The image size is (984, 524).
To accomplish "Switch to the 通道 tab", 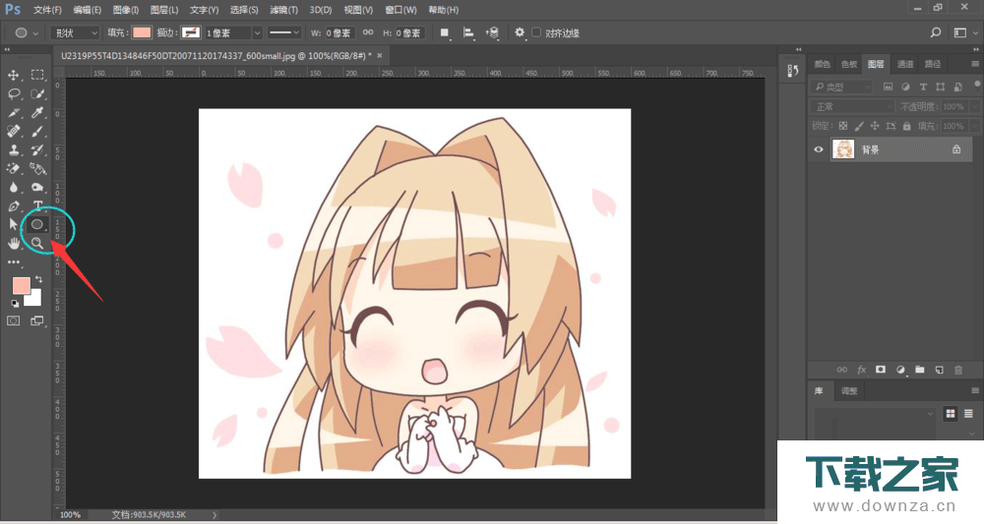I will pyautogui.click(x=905, y=64).
